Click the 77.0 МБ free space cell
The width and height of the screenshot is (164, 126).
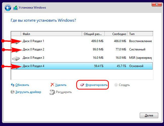point(121,49)
